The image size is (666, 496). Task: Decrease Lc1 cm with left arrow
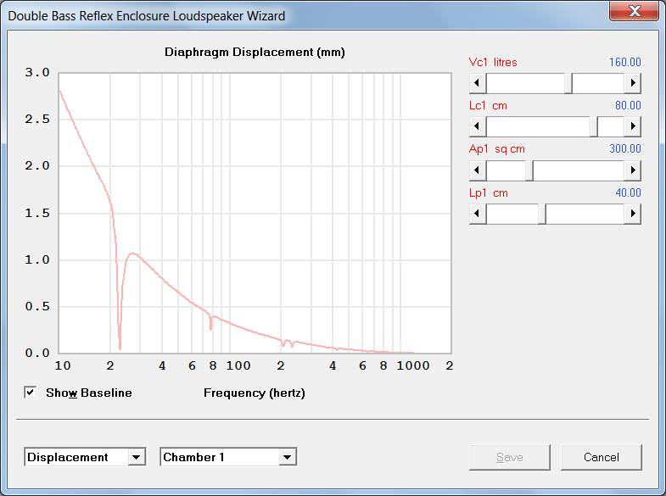coord(478,126)
